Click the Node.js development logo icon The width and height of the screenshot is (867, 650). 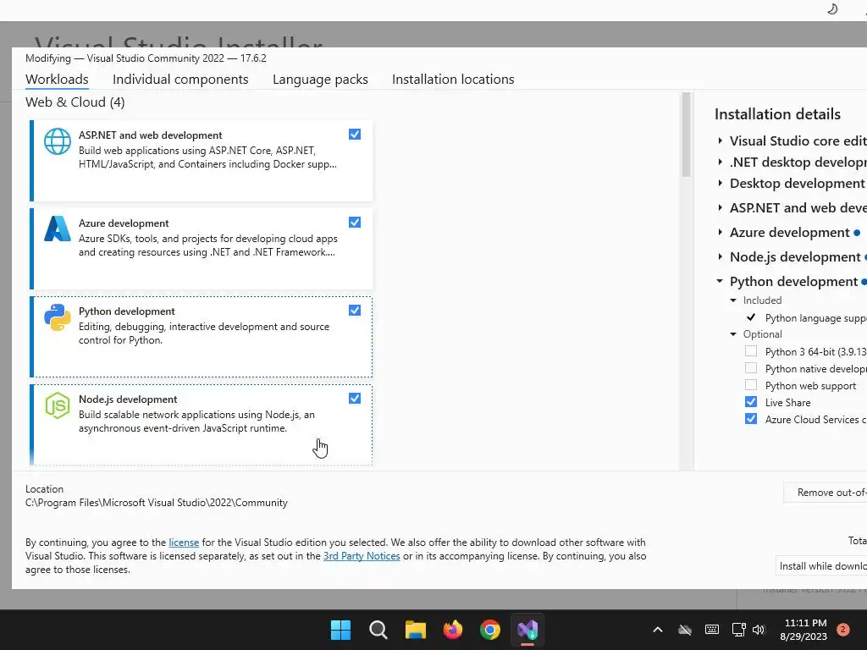tap(58, 405)
